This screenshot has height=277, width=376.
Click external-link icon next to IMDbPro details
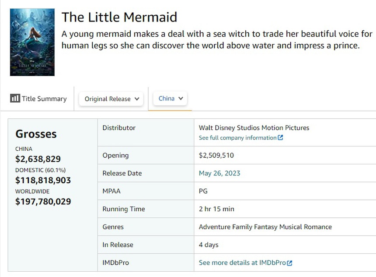pos(289,263)
